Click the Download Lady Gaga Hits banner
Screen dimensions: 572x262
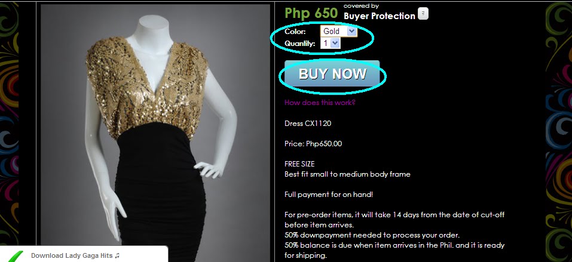click(84, 255)
